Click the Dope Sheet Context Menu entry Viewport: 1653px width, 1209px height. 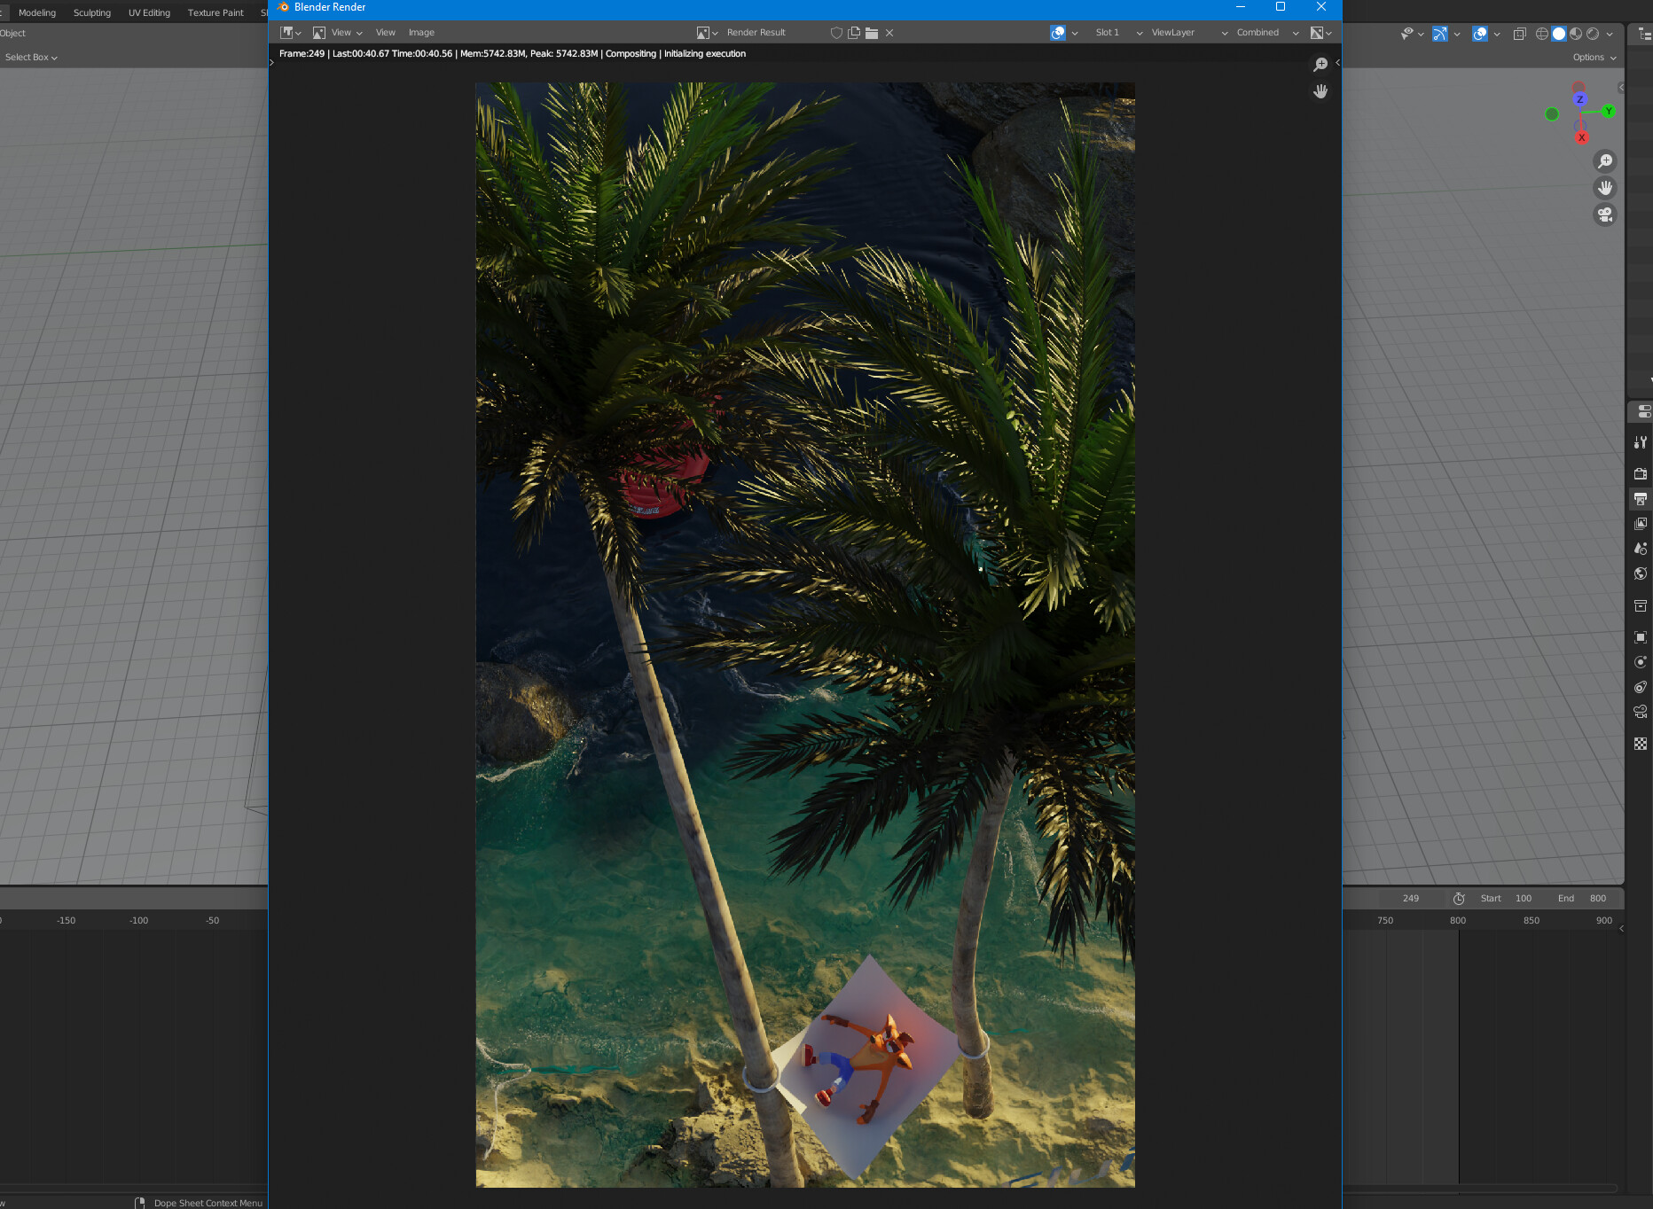pyautogui.click(x=207, y=1203)
